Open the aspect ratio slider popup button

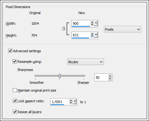pyautogui.click(x=74, y=101)
